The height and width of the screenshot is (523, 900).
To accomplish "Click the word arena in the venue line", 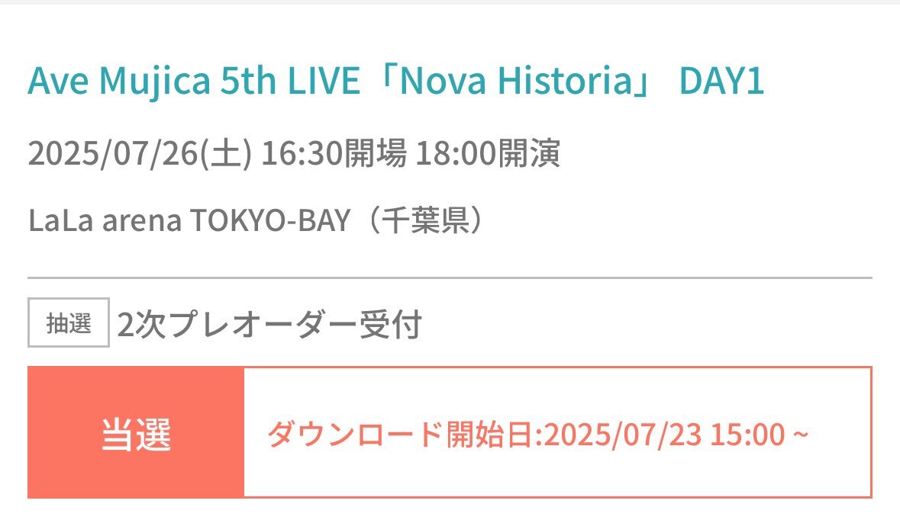I will (x=142, y=221).
